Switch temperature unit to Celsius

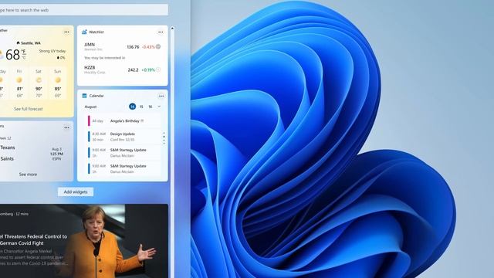tap(24, 58)
